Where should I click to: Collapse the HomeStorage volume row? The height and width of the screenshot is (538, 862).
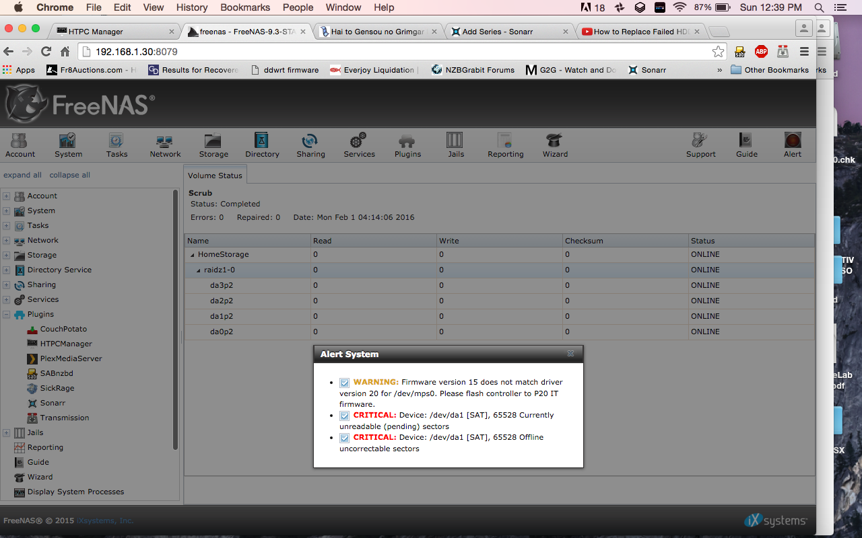192,255
